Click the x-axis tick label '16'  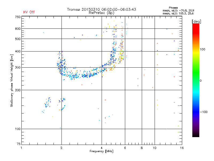pyautogui.click(x=182, y=148)
